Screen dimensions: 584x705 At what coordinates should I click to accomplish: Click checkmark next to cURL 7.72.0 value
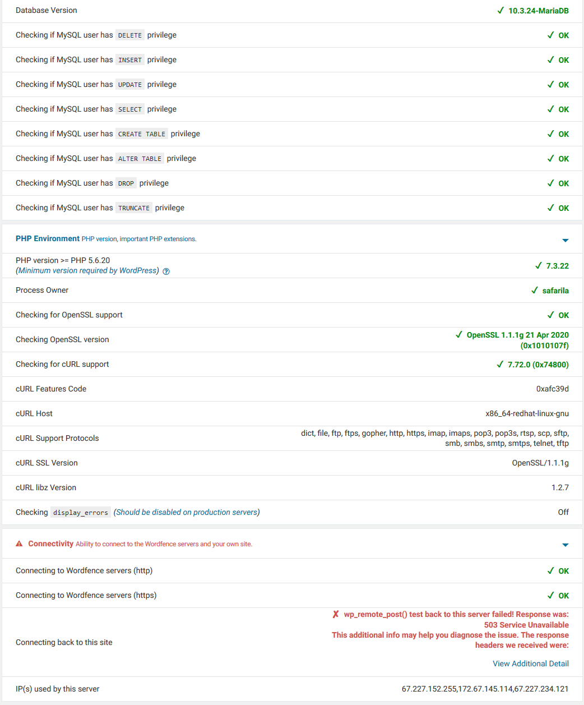click(500, 365)
